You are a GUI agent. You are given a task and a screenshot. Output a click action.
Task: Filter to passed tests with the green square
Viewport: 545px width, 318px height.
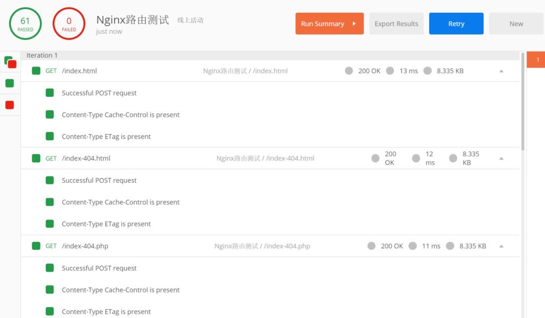[x=10, y=83]
